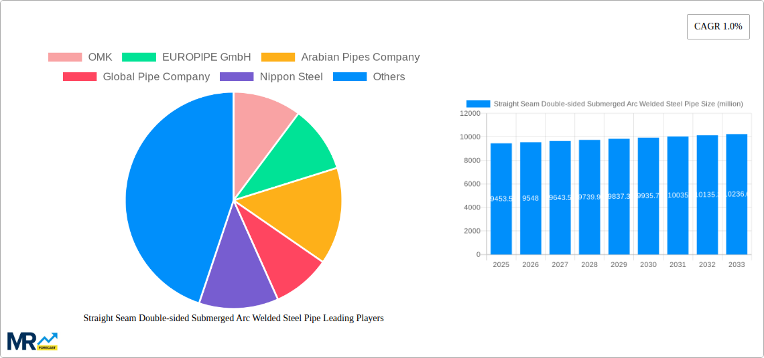Toggle the bar chart series legend swatch
This screenshot has width=764, height=358.
pos(478,104)
